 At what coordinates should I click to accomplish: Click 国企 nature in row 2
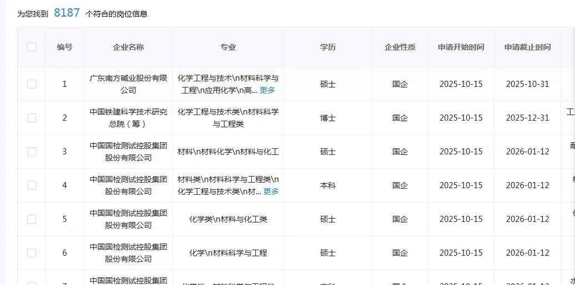[x=400, y=118]
